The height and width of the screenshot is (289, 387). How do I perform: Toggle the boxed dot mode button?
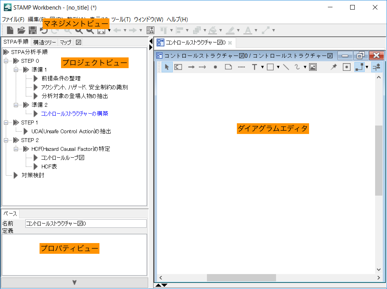tap(347, 67)
